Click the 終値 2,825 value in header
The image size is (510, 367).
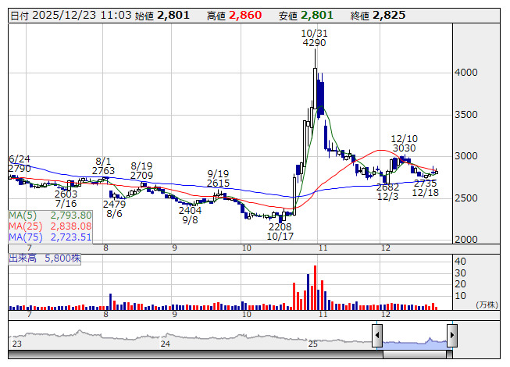(x=388, y=15)
